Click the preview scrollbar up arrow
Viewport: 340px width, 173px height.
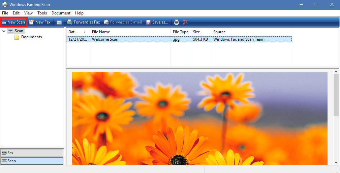(x=336, y=72)
